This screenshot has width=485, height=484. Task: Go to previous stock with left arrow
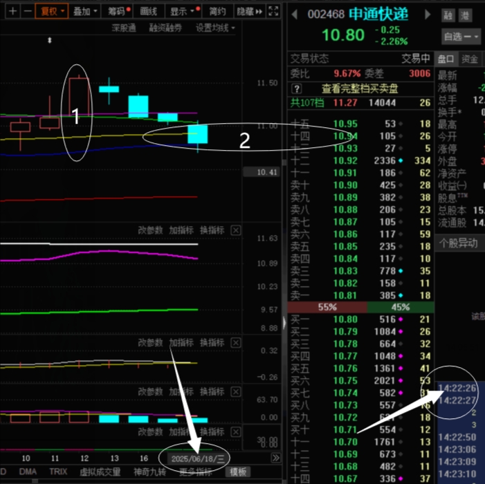295,14
